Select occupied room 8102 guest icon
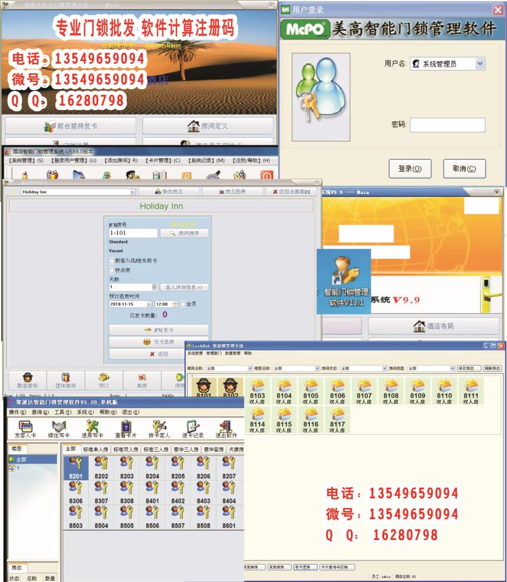Screen dimensions: 507x582 [x=231, y=387]
